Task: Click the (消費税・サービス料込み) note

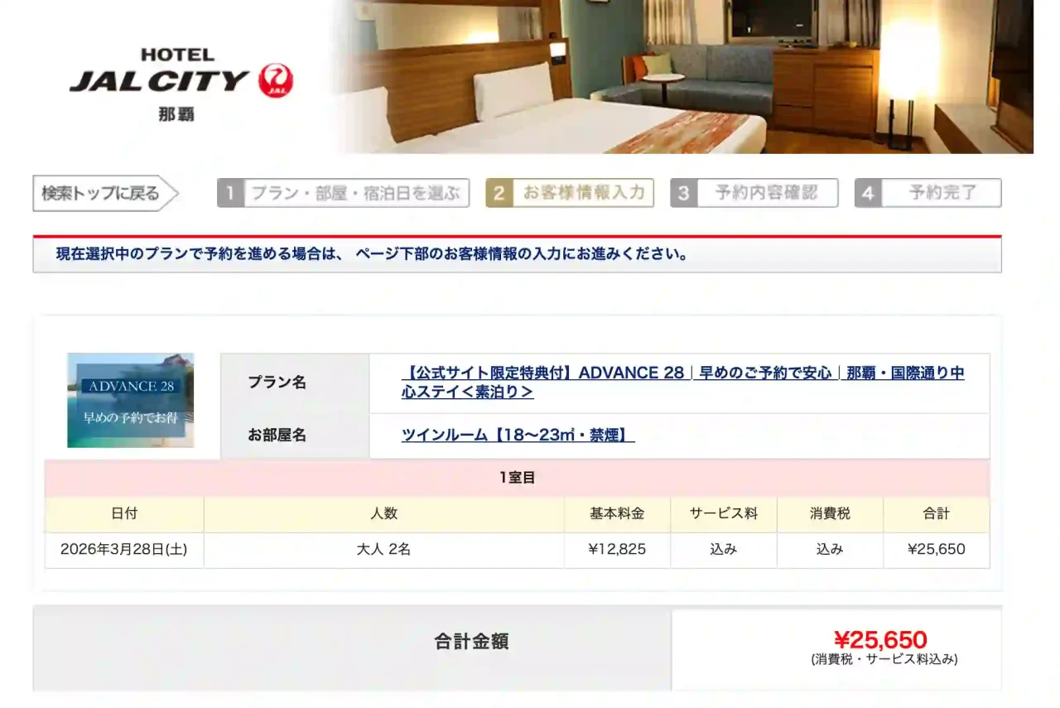Action: tap(884, 660)
